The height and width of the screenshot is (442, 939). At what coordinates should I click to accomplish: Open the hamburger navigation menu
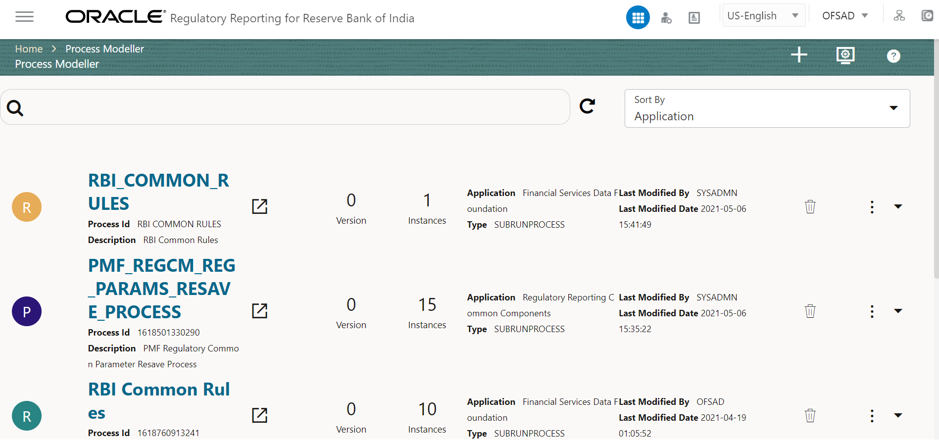24,17
